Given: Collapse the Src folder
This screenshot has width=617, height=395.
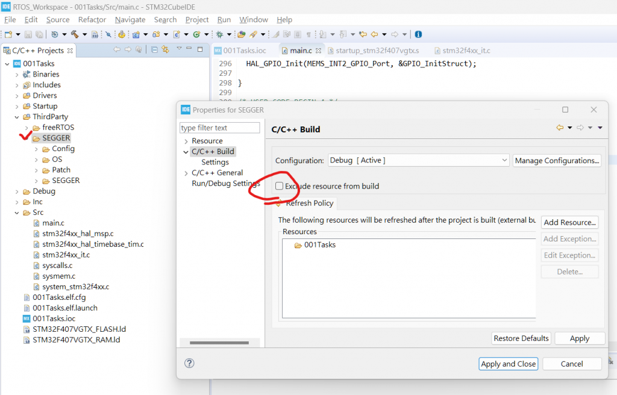Looking at the screenshot, I should [x=17, y=213].
